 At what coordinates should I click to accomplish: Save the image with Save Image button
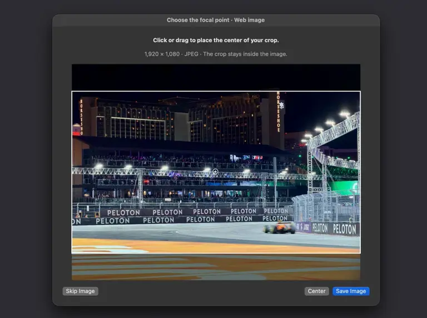(351, 291)
